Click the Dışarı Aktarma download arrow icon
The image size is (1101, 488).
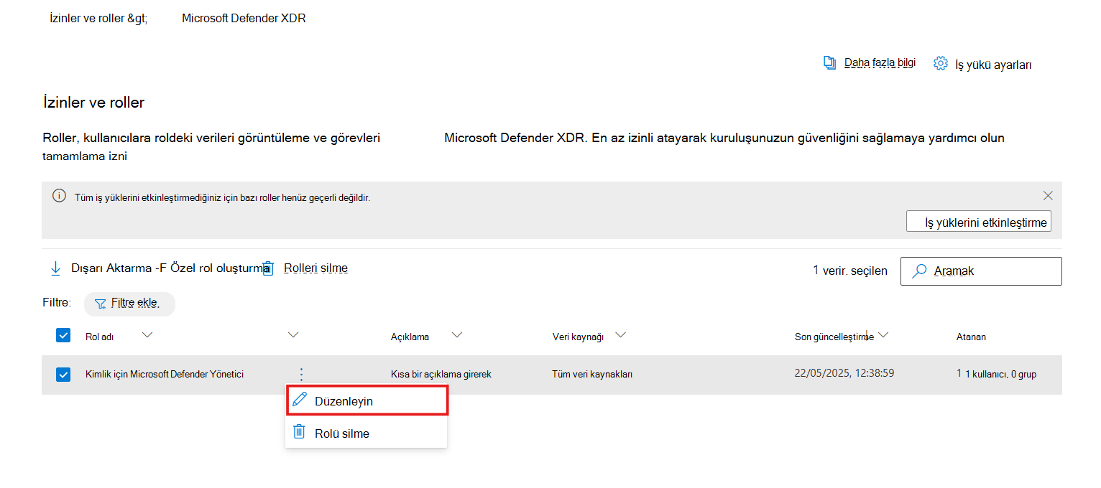pos(55,268)
